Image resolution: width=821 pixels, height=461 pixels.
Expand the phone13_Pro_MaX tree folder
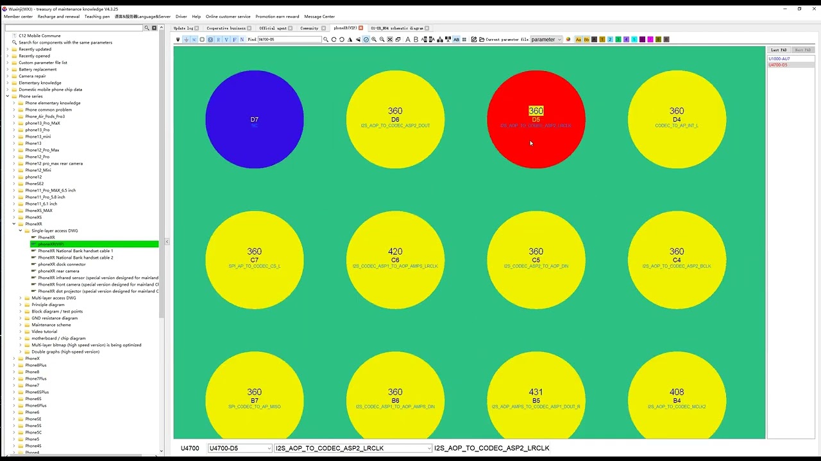[x=13, y=123]
